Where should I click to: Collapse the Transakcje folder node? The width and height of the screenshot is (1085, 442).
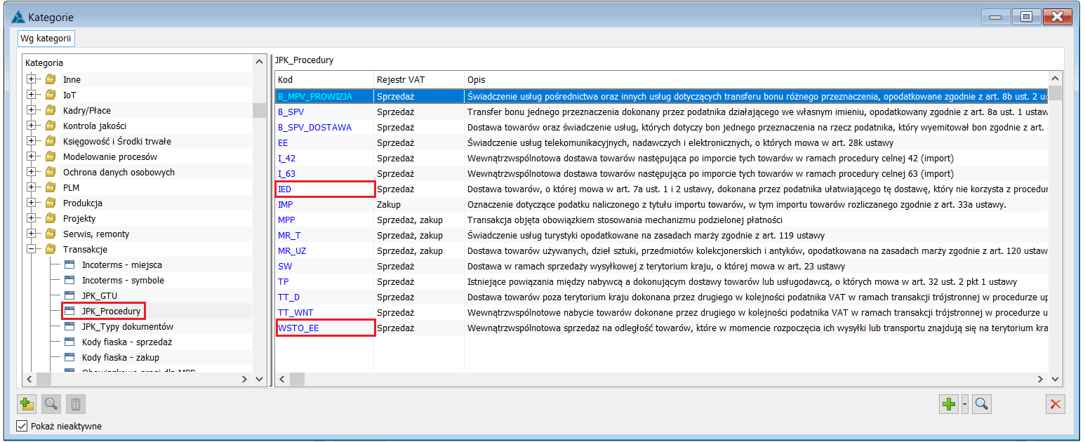31,249
